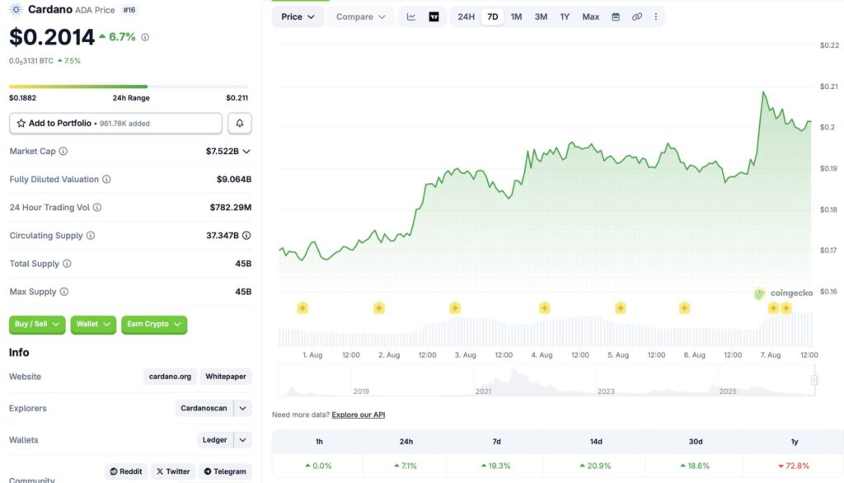Expand the Wallets chevron next to Ledger
This screenshot has height=483, width=844.
pyautogui.click(x=243, y=440)
